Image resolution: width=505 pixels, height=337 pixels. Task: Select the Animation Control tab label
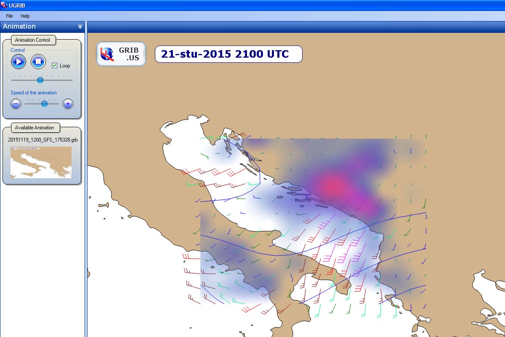[x=32, y=40]
